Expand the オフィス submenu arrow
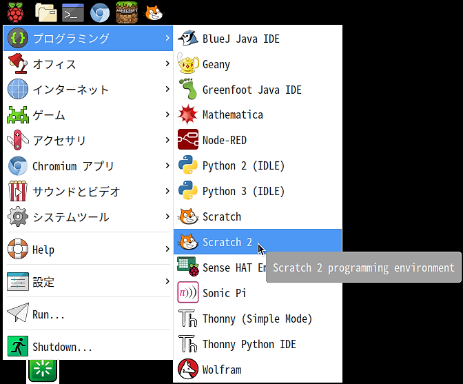Viewport: 463px width, 384px height. point(167,63)
